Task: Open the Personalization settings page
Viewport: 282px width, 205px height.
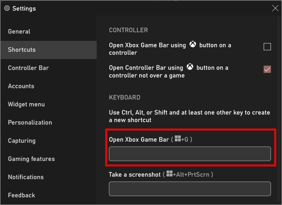Action: (x=30, y=122)
